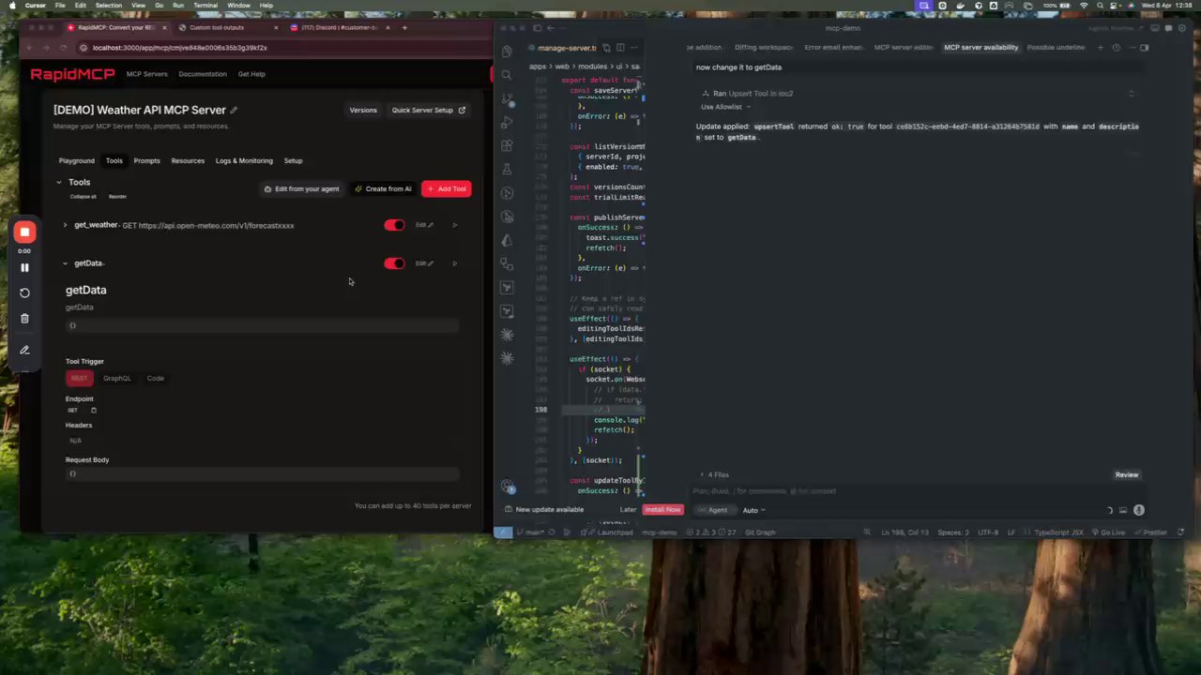1201x675 pixels.
Task: Close the Custom tool outputs browser tab
Action: coord(276,27)
